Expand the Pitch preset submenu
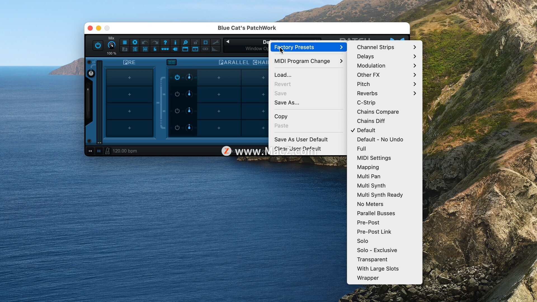 point(385,84)
